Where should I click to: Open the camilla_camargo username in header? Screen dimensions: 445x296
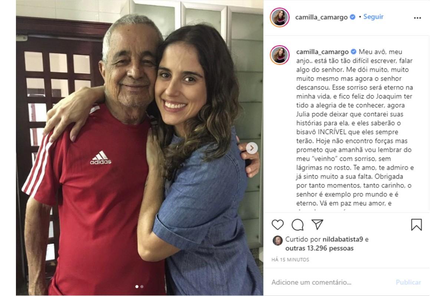(321, 17)
